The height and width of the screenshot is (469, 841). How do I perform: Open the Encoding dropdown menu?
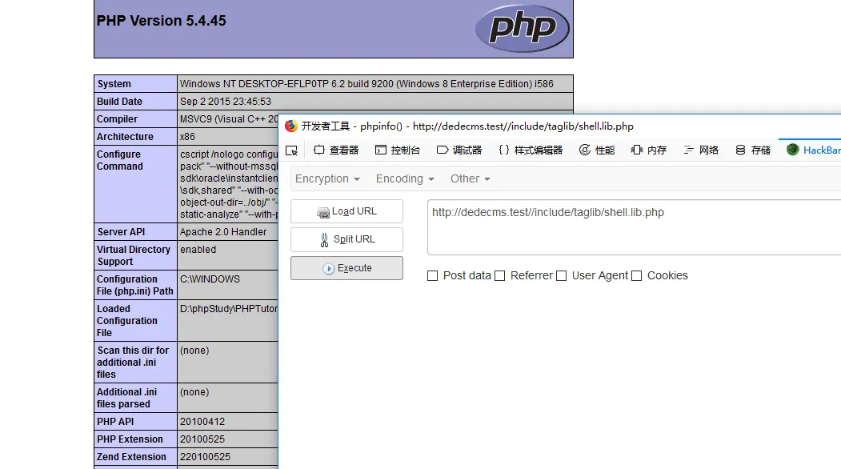click(405, 178)
